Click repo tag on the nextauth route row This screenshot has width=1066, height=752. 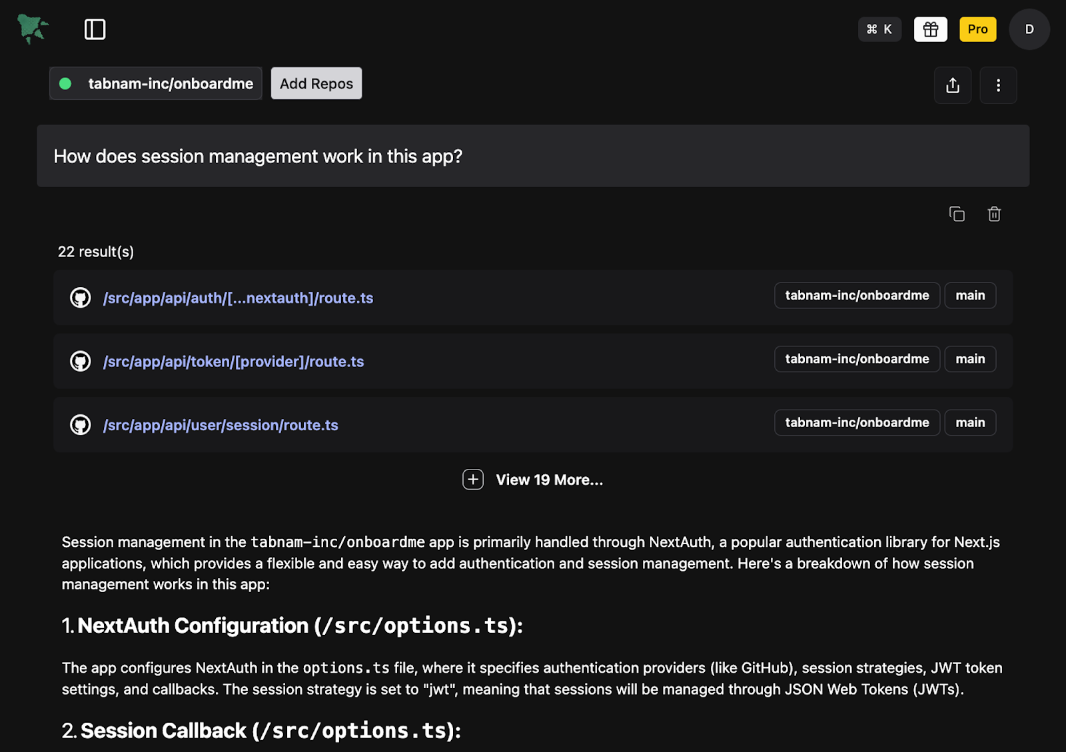pos(857,295)
